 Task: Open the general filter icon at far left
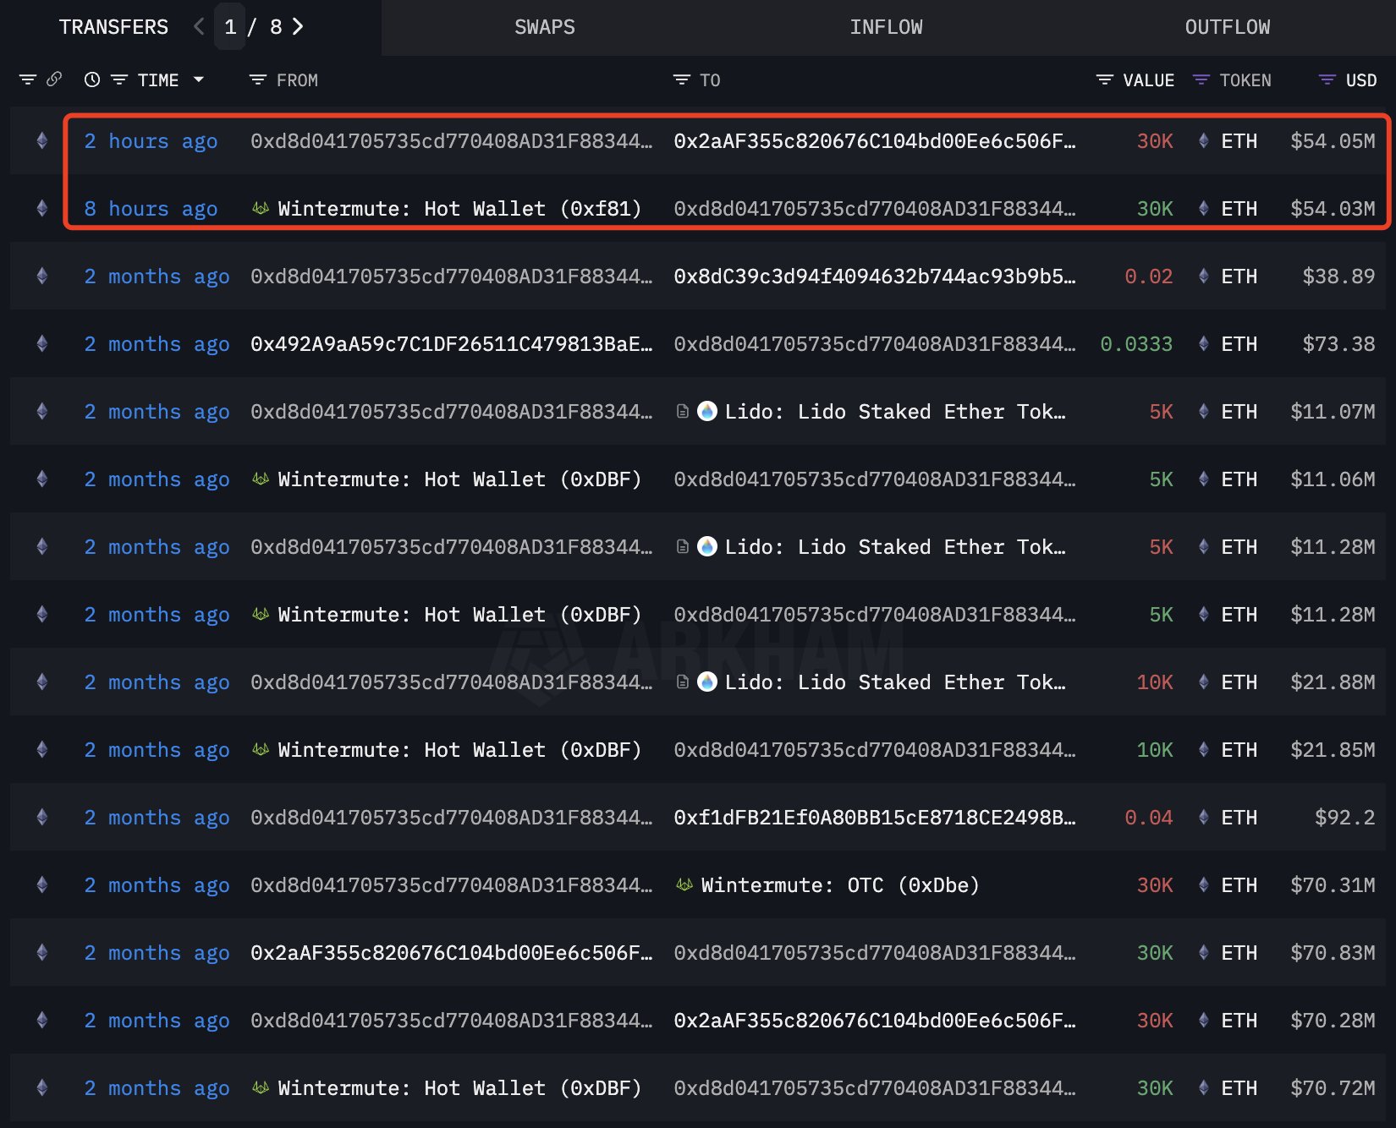[x=28, y=79]
